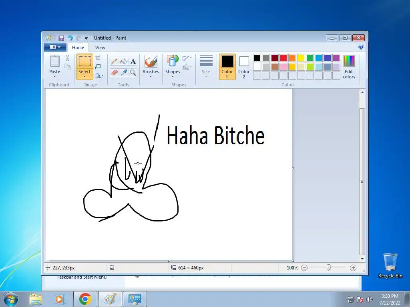Select the Fill with color bucket tool
This screenshot has width=410, height=307.
[124, 61]
